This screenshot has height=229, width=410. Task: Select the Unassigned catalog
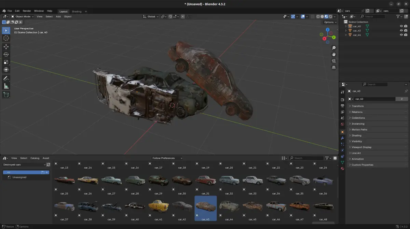coord(19,177)
